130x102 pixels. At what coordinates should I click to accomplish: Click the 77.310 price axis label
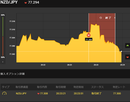point(12,29)
